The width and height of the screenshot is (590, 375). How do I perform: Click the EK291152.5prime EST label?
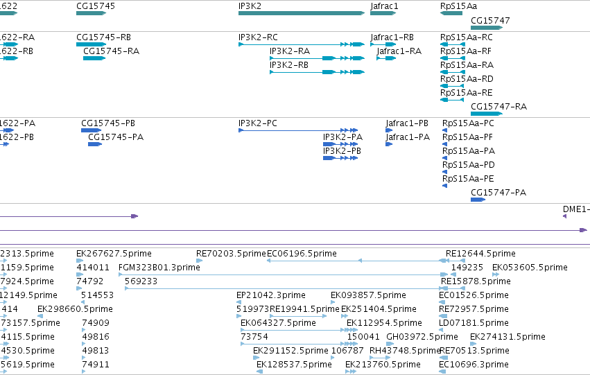click(290, 351)
